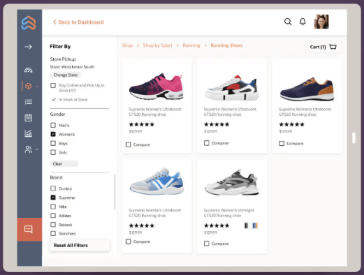Click the pink shoe's product title
364x275 pixels.
pyautogui.click(x=155, y=112)
